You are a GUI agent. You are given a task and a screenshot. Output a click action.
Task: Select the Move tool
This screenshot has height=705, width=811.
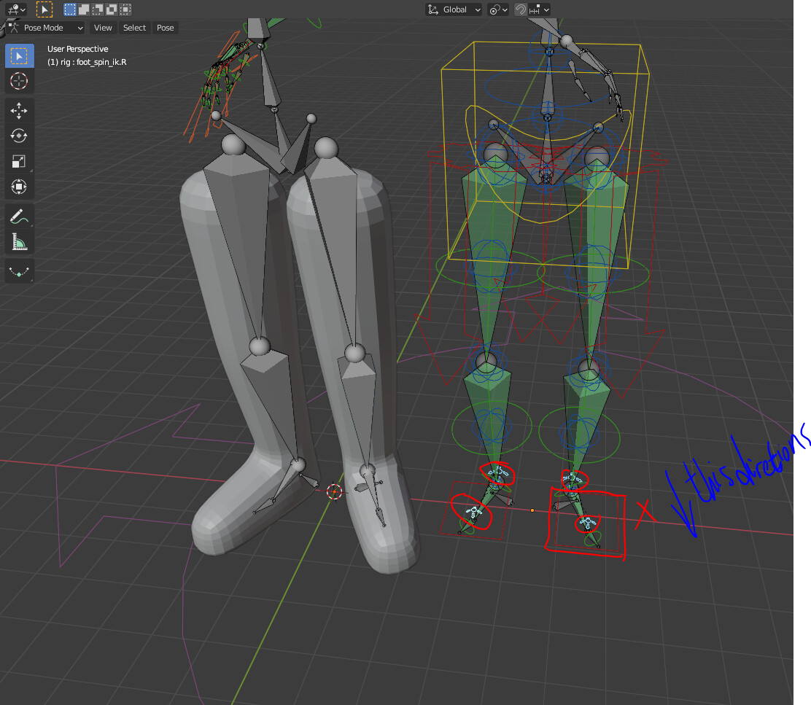pyautogui.click(x=20, y=111)
